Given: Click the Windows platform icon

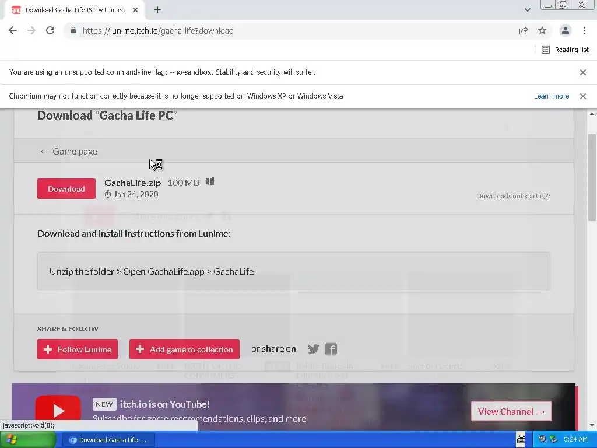Looking at the screenshot, I should (210, 182).
